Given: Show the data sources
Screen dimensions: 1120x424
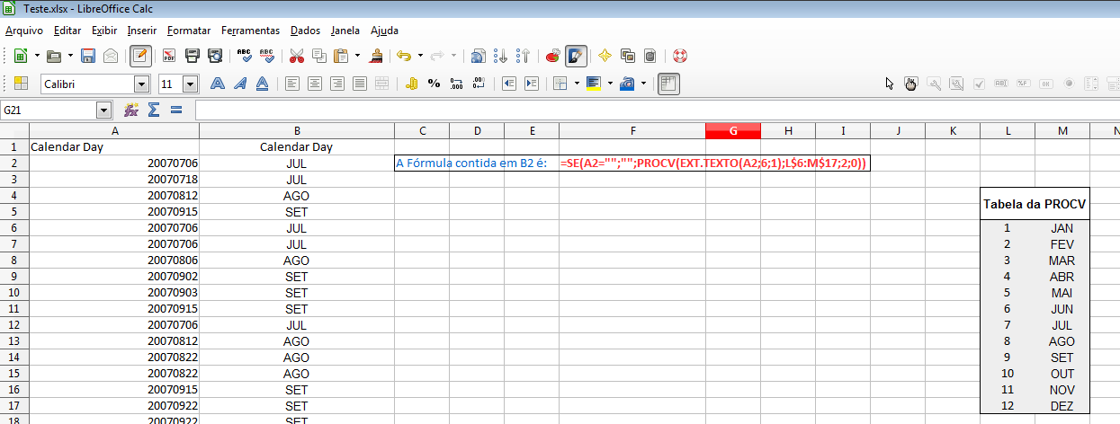Looking at the screenshot, I should 650,56.
